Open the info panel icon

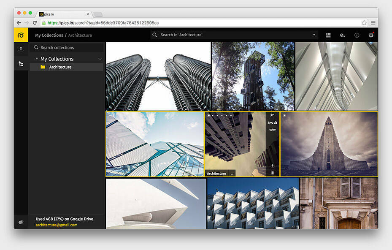click(357, 35)
